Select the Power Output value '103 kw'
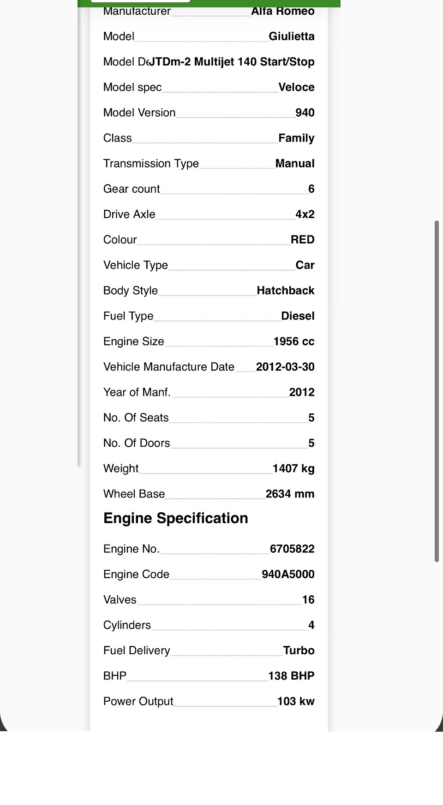 296,701
